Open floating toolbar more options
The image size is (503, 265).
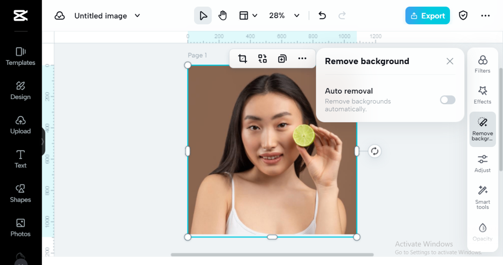tap(302, 59)
